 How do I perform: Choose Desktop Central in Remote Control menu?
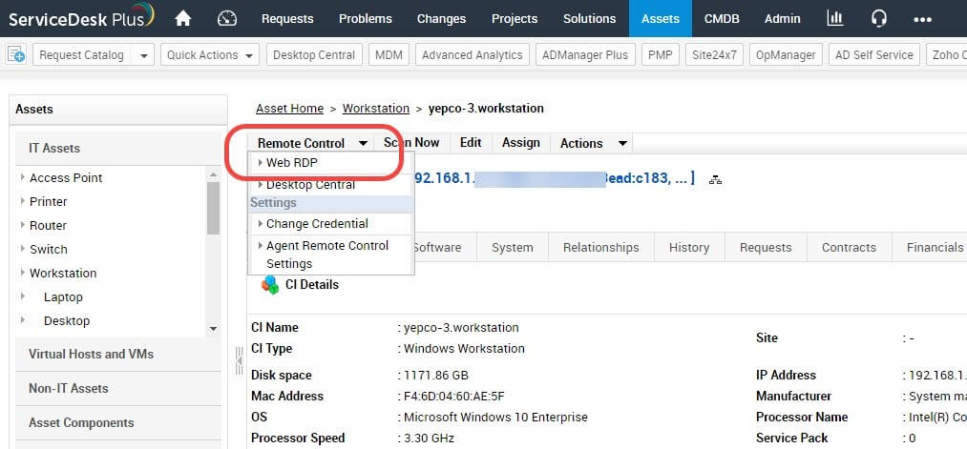click(x=310, y=185)
